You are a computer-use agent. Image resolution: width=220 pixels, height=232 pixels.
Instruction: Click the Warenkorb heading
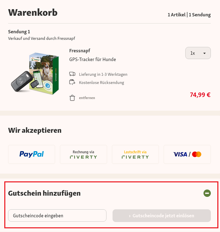coord(33,12)
